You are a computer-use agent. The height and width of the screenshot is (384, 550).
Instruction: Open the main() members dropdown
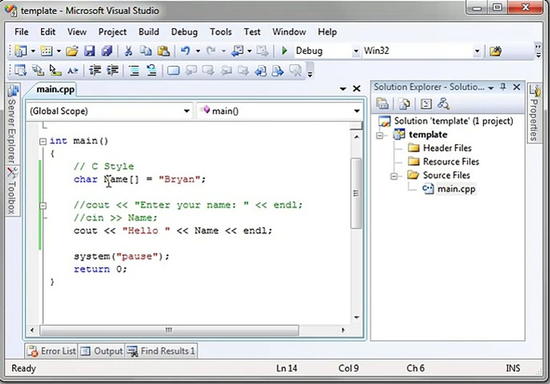(x=357, y=111)
